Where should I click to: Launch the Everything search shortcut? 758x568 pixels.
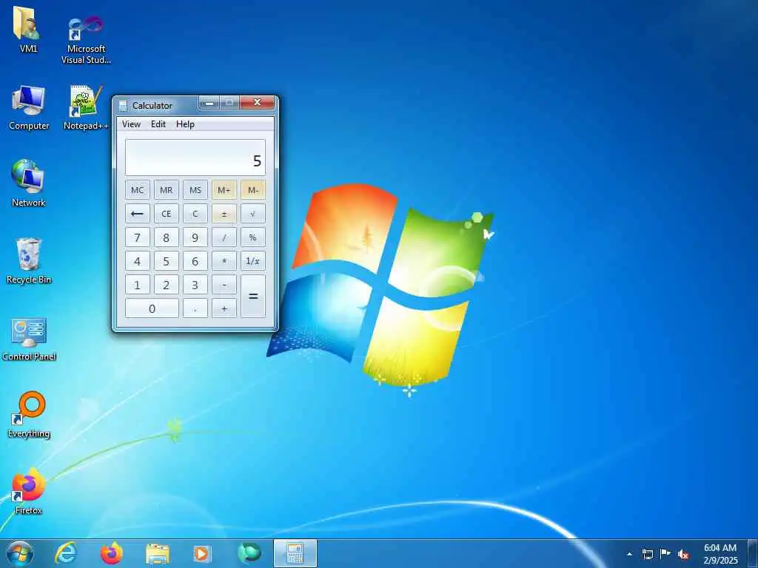point(29,414)
